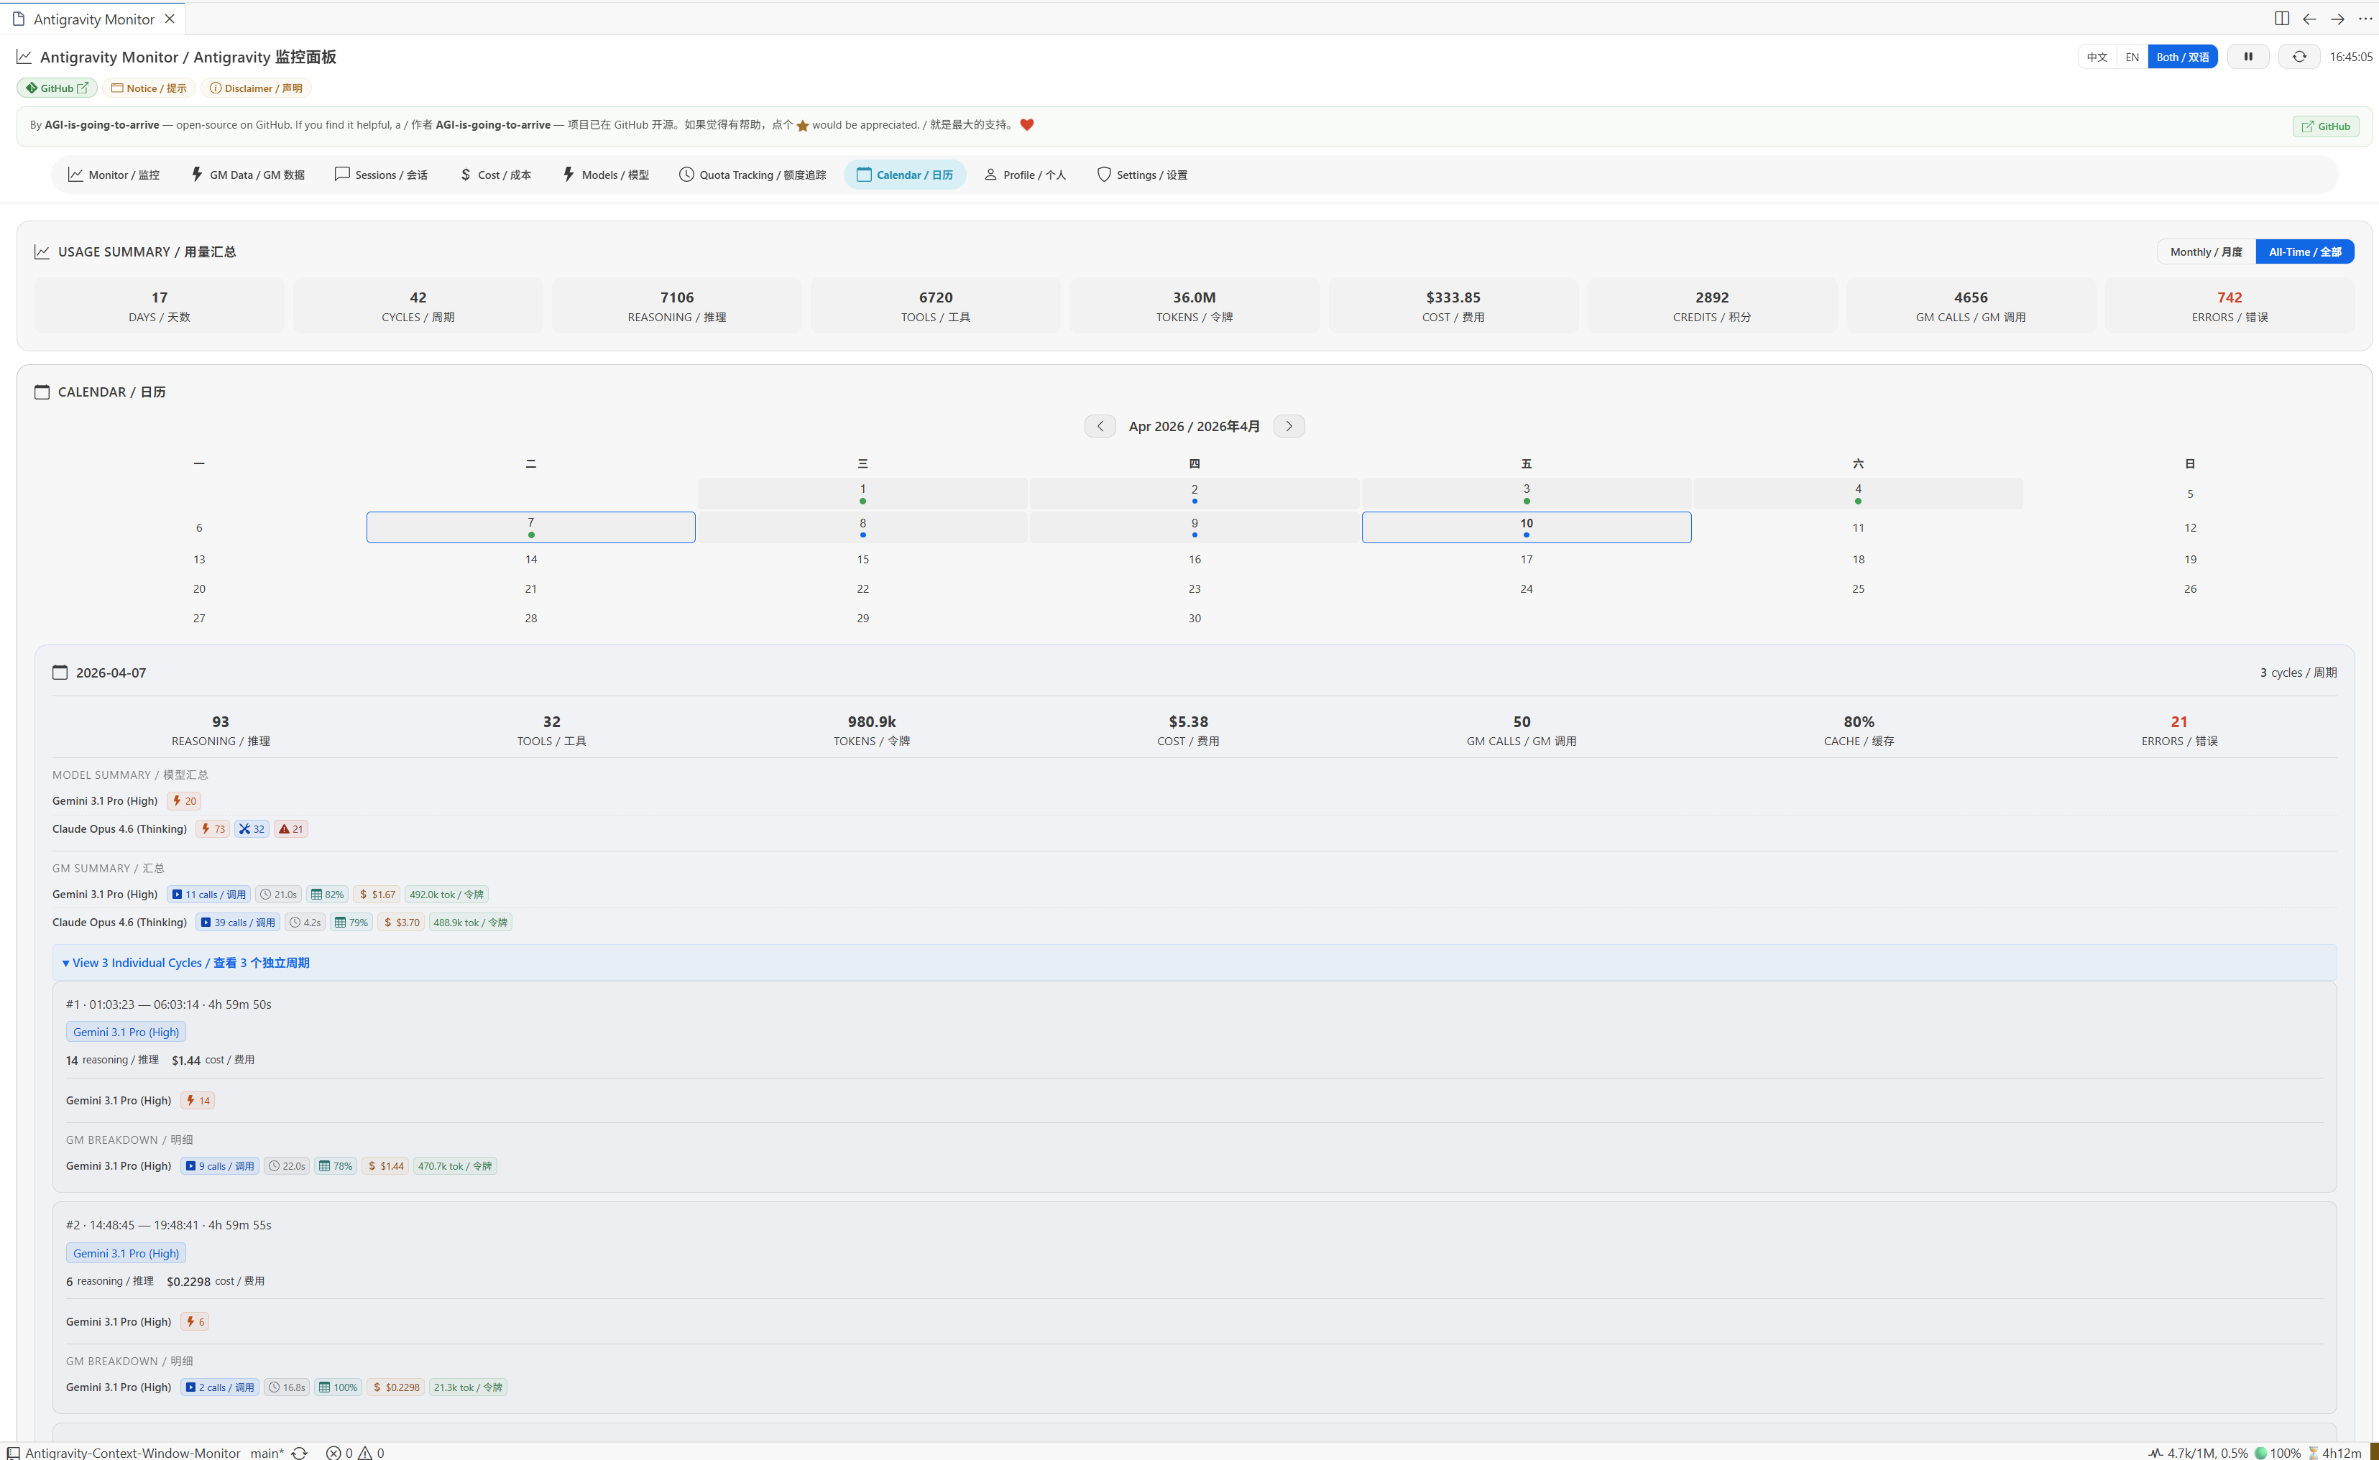Click the ERRORS / 错误 742 summary card
The height and width of the screenshot is (1460, 2379).
click(2230, 306)
